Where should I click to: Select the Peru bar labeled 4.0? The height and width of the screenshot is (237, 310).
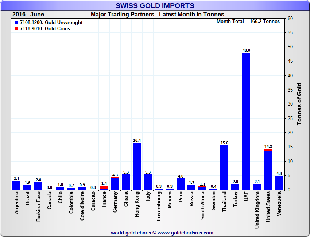[x=181, y=184]
